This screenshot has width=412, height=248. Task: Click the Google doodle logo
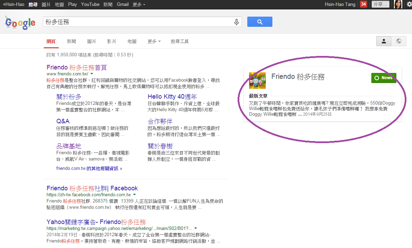pos(20,23)
